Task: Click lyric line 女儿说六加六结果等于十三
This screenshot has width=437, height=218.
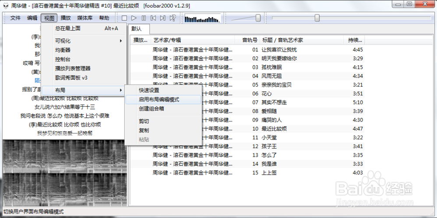Action: pyautogui.click(x=65, y=107)
